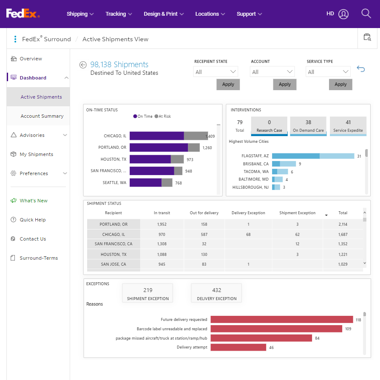380x380 pixels.
Task: Click the FedEx Surround breadcrumb link
Action: click(46, 39)
